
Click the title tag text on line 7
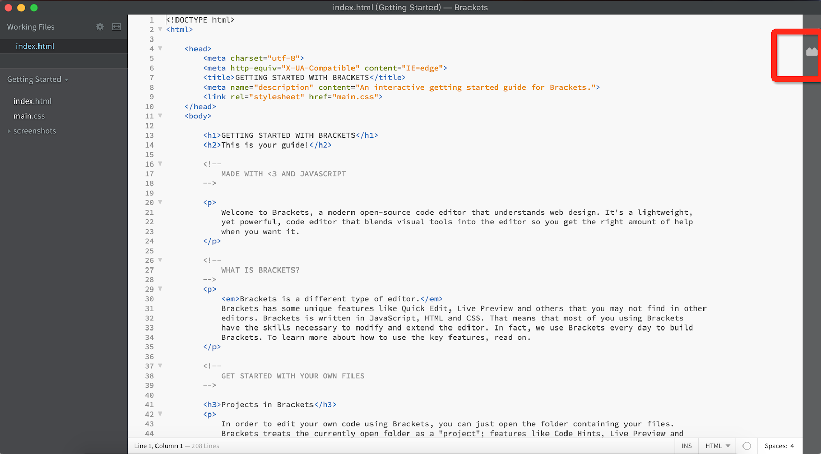pos(304,78)
